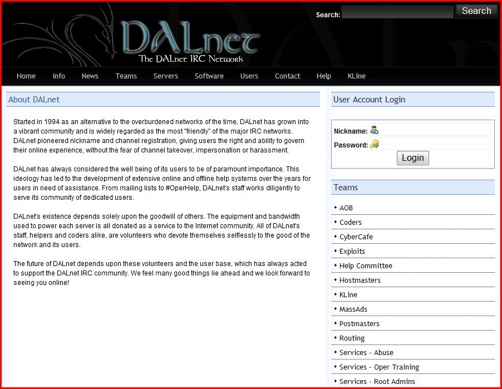Viewport: 502px width, 389px height.
Task: Open the Teams navigation menu
Action: tap(126, 76)
